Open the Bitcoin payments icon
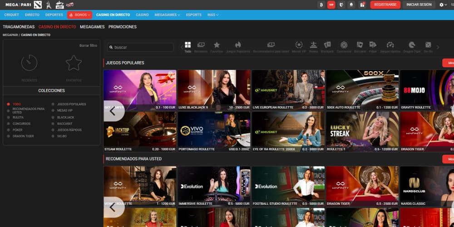The height and width of the screenshot is (227, 454). pyautogui.click(x=321, y=5)
